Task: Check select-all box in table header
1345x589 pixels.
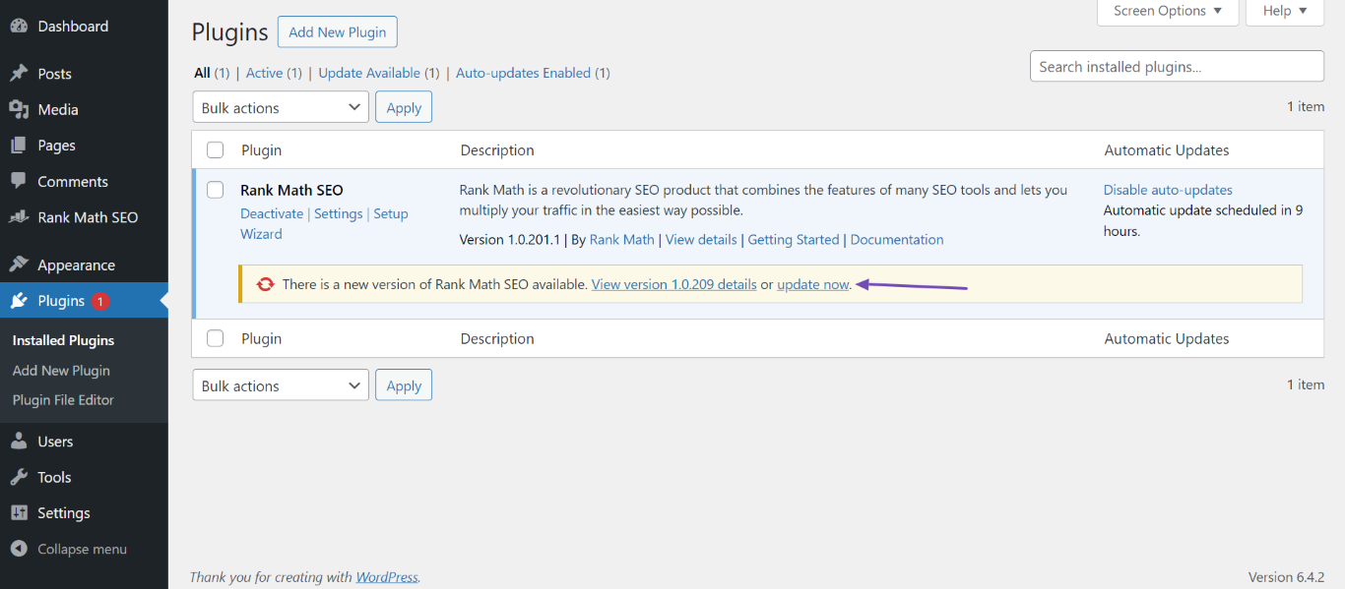Action: 215,150
